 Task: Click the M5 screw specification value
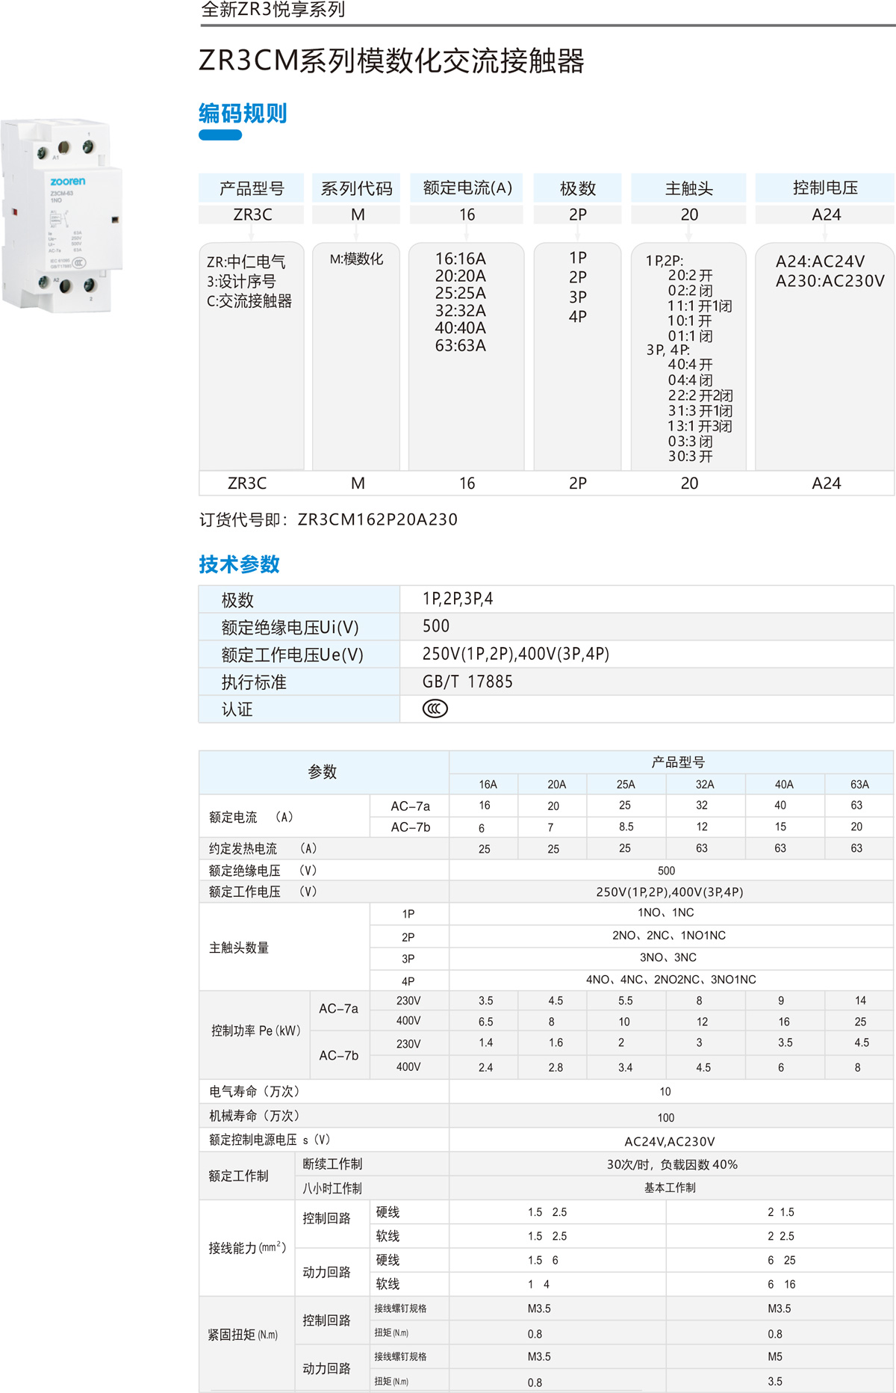(x=775, y=1356)
